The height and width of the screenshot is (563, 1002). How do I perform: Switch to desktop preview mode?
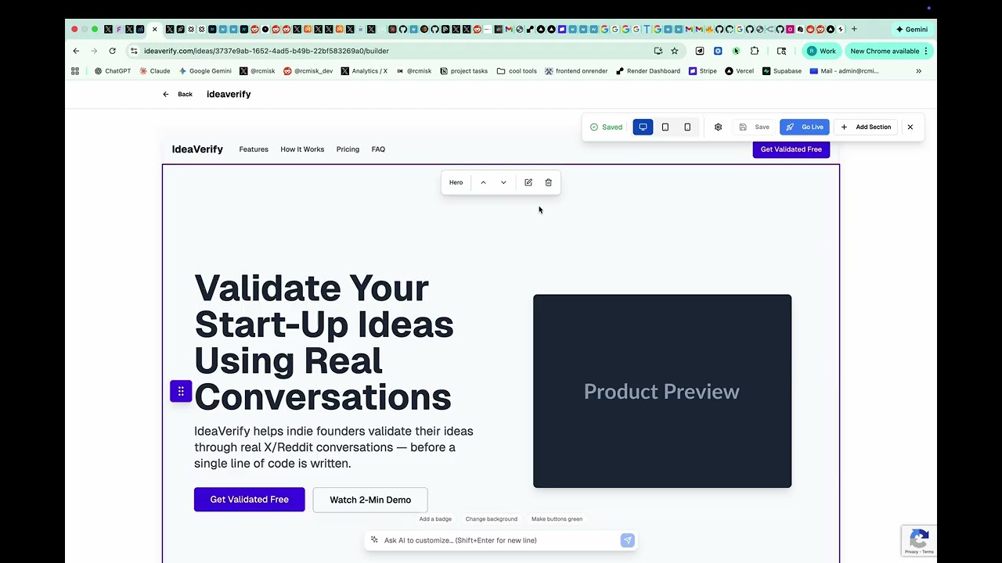tap(643, 127)
